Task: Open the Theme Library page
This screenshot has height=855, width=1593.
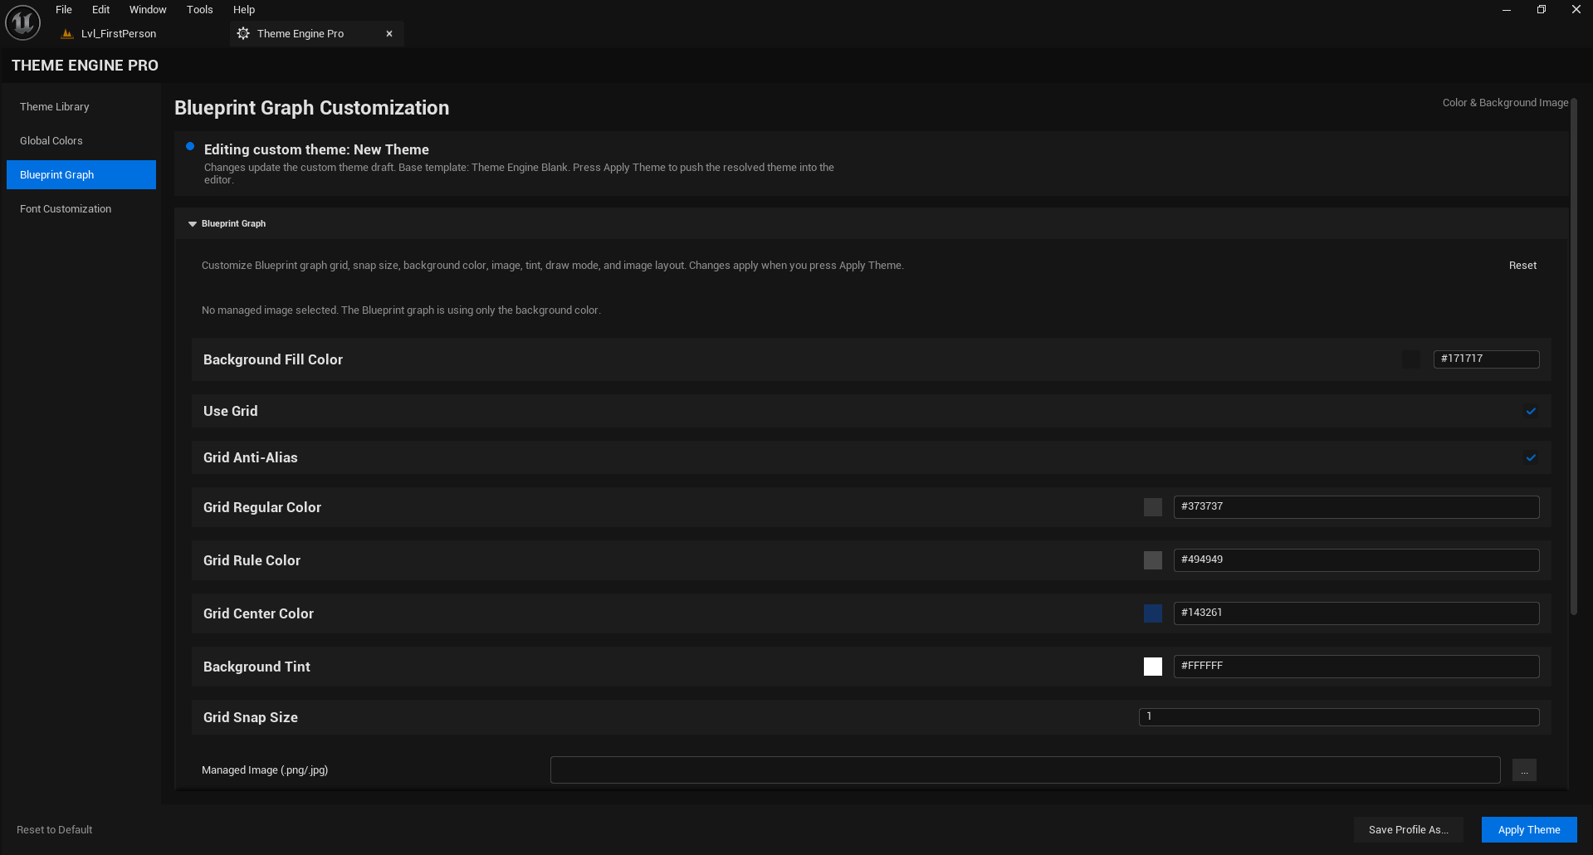Action: pyautogui.click(x=81, y=107)
